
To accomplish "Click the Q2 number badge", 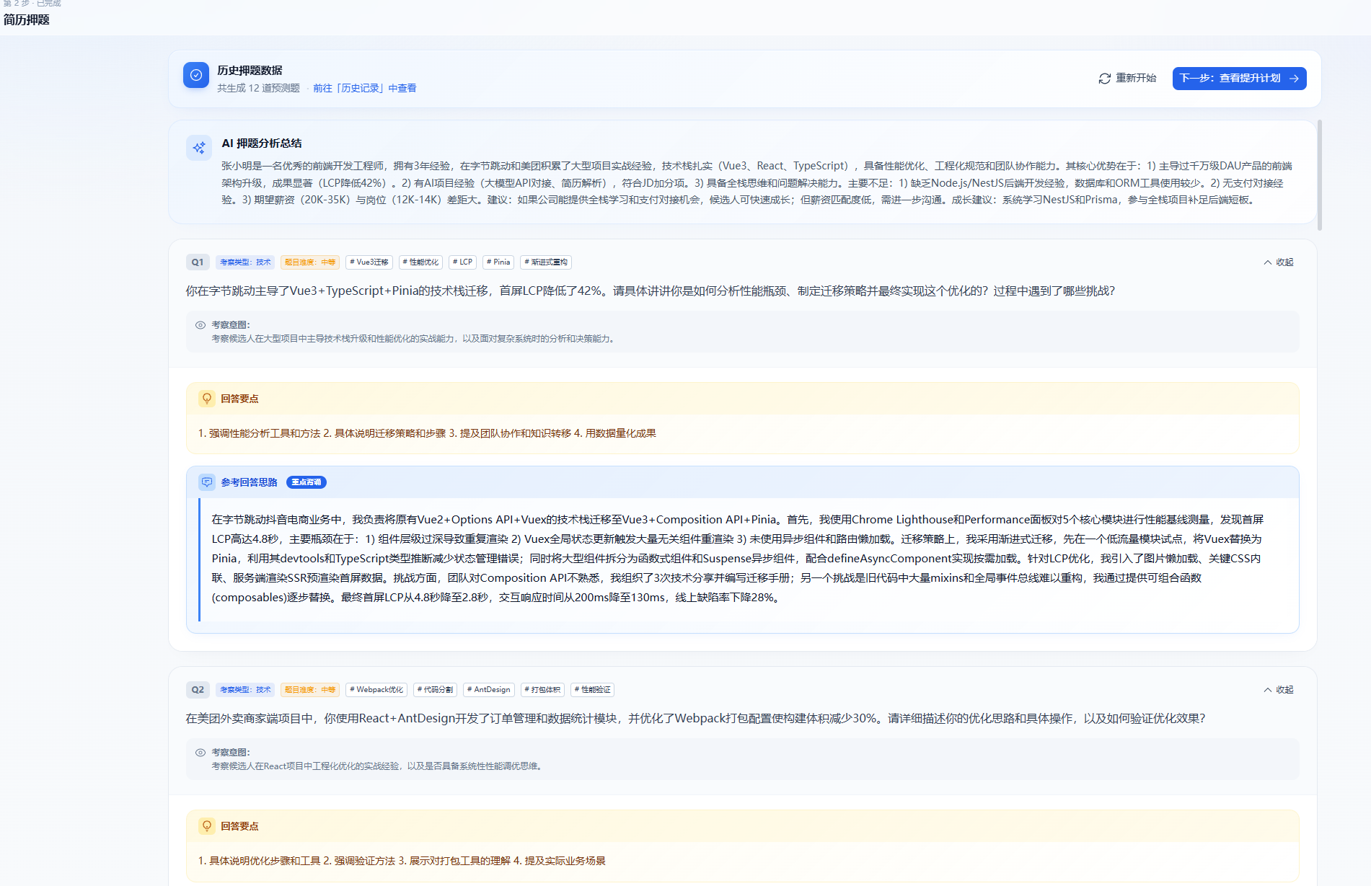I will (x=198, y=690).
